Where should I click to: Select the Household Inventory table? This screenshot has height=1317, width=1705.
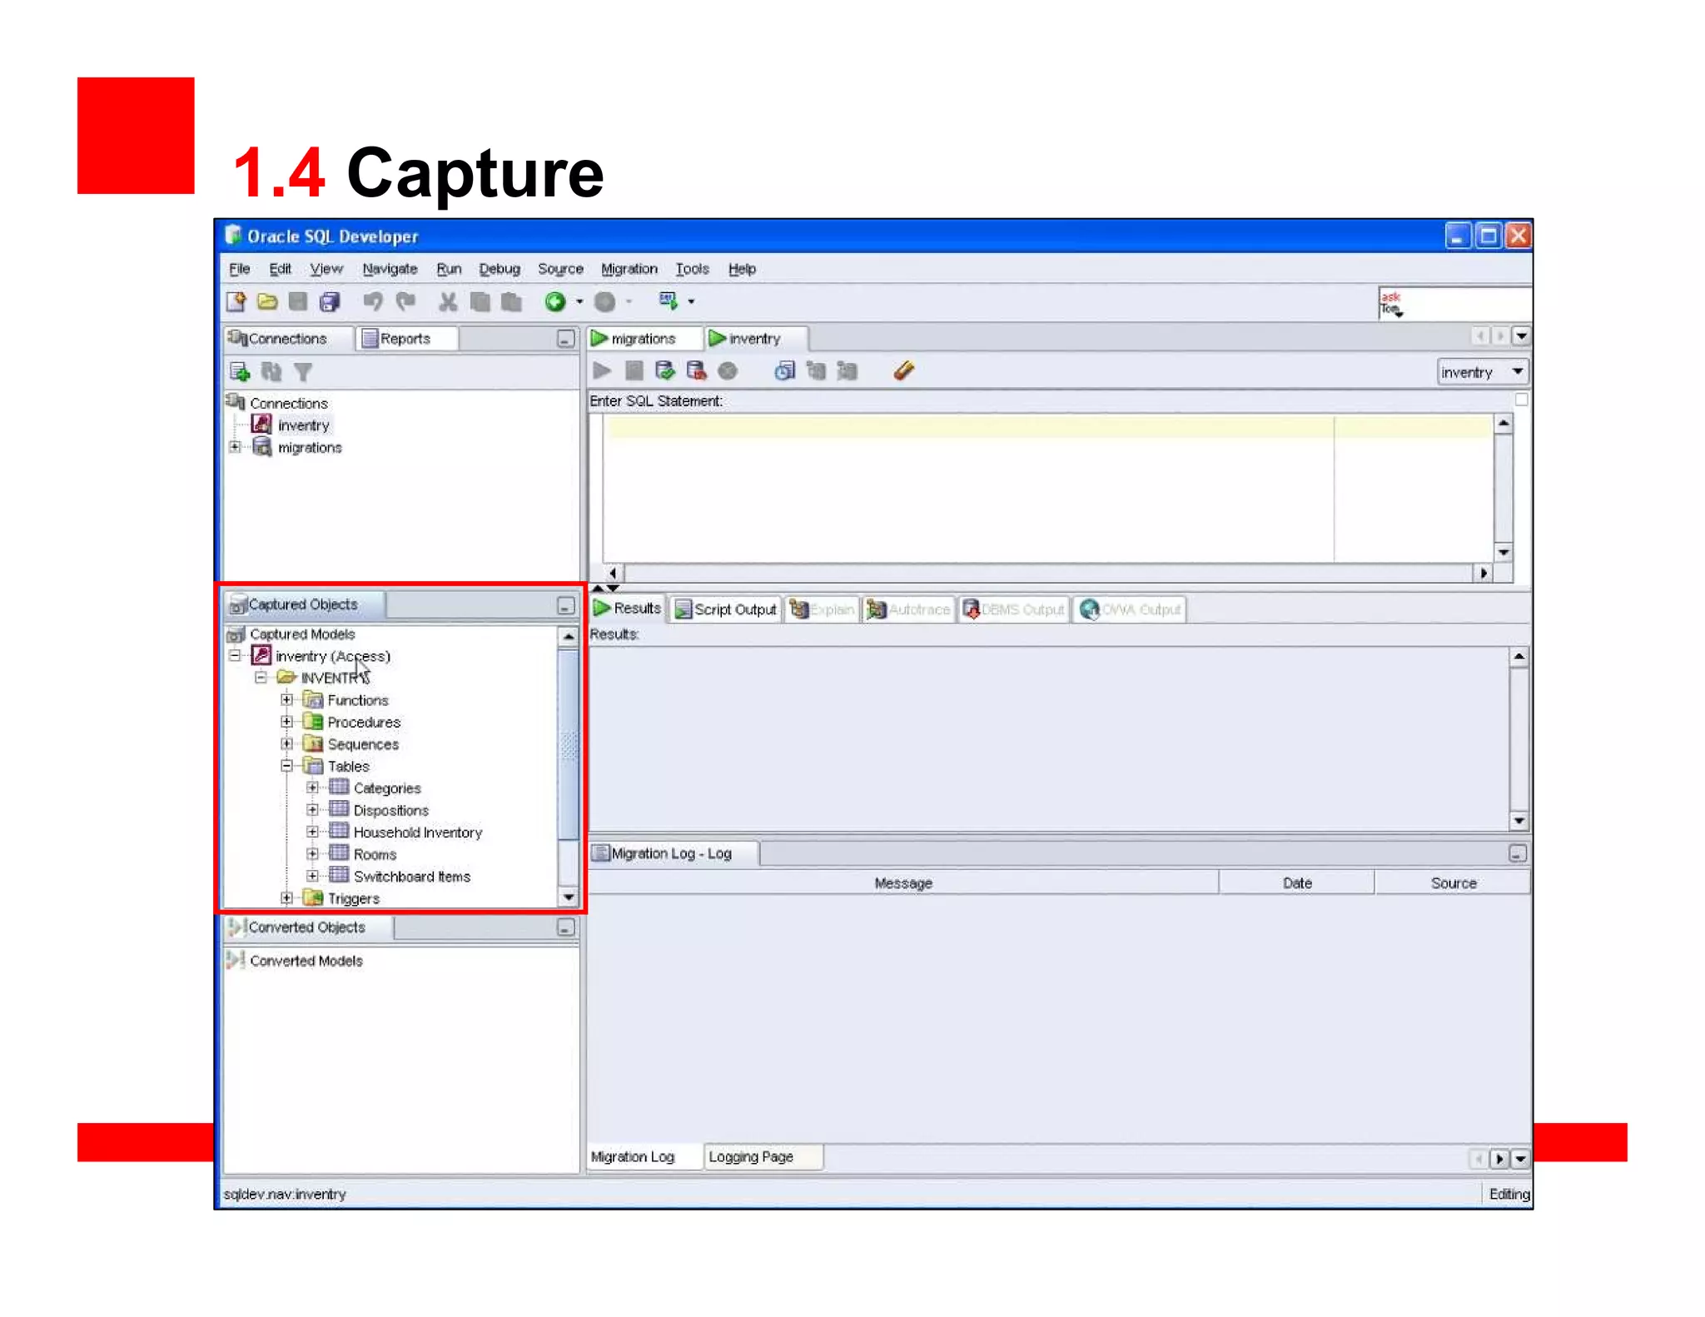tap(417, 832)
